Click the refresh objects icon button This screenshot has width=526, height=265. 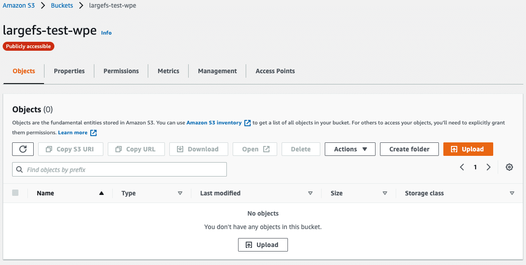(x=23, y=149)
